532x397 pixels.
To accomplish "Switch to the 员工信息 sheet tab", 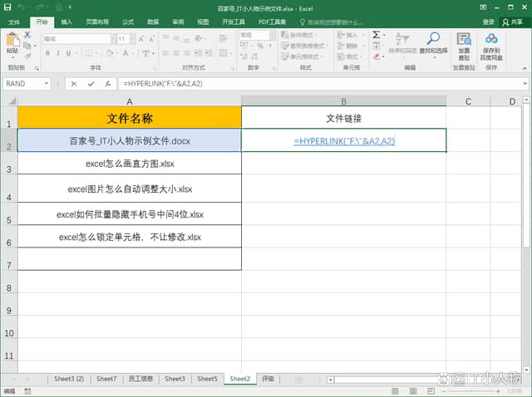I will 140,379.
